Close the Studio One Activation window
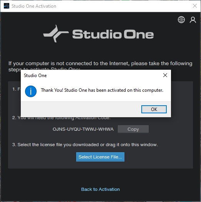Screen dimensions: 201x202 pyautogui.click(x=195, y=6)
